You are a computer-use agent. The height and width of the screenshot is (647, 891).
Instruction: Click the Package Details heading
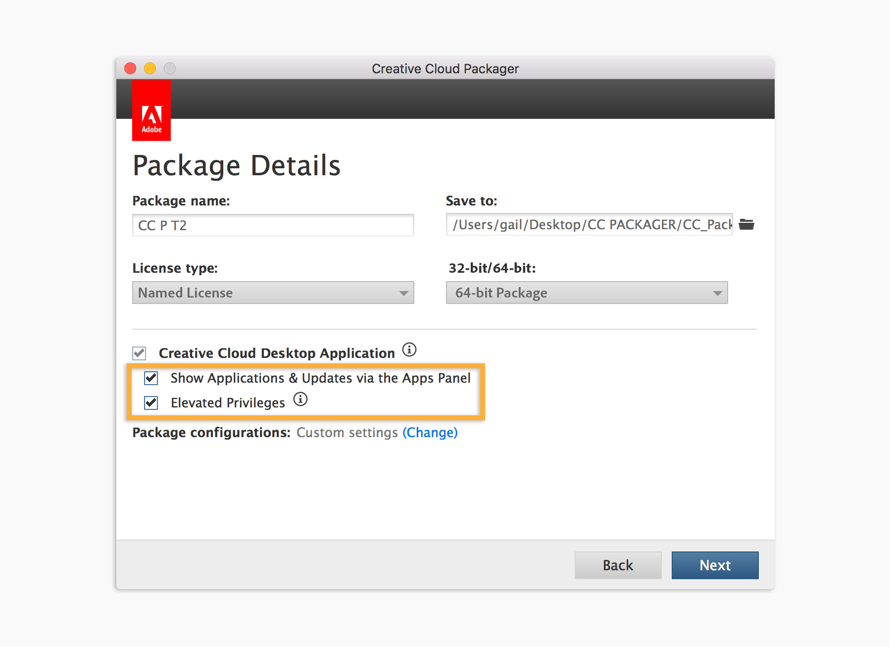pos(237,165)
